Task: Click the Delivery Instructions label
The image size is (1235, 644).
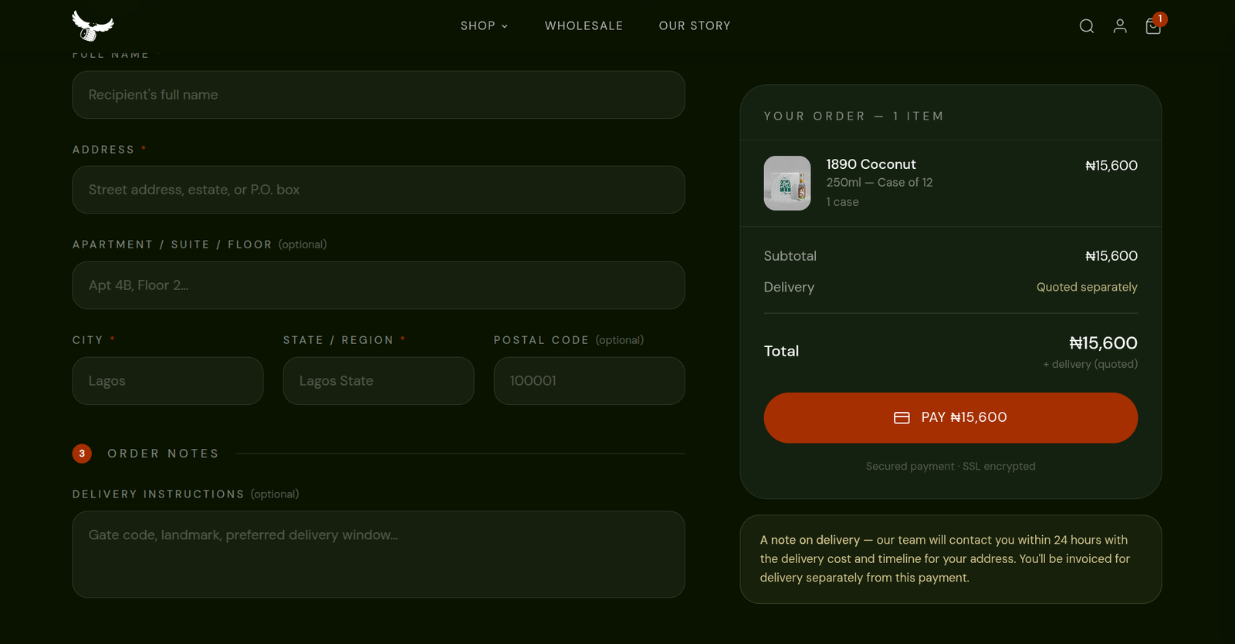Action: 158,494
